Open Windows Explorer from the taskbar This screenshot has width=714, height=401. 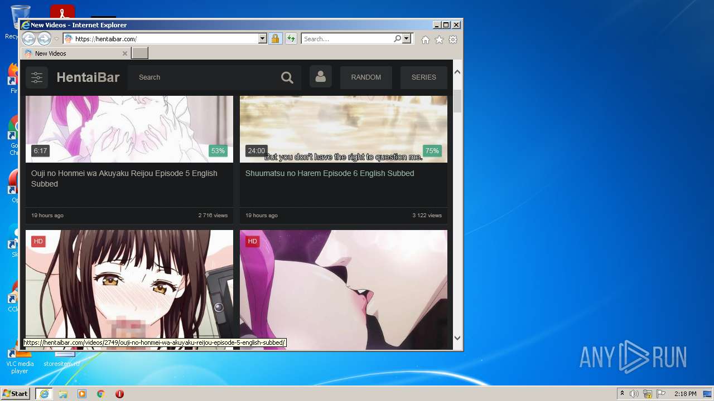[63, 394]
